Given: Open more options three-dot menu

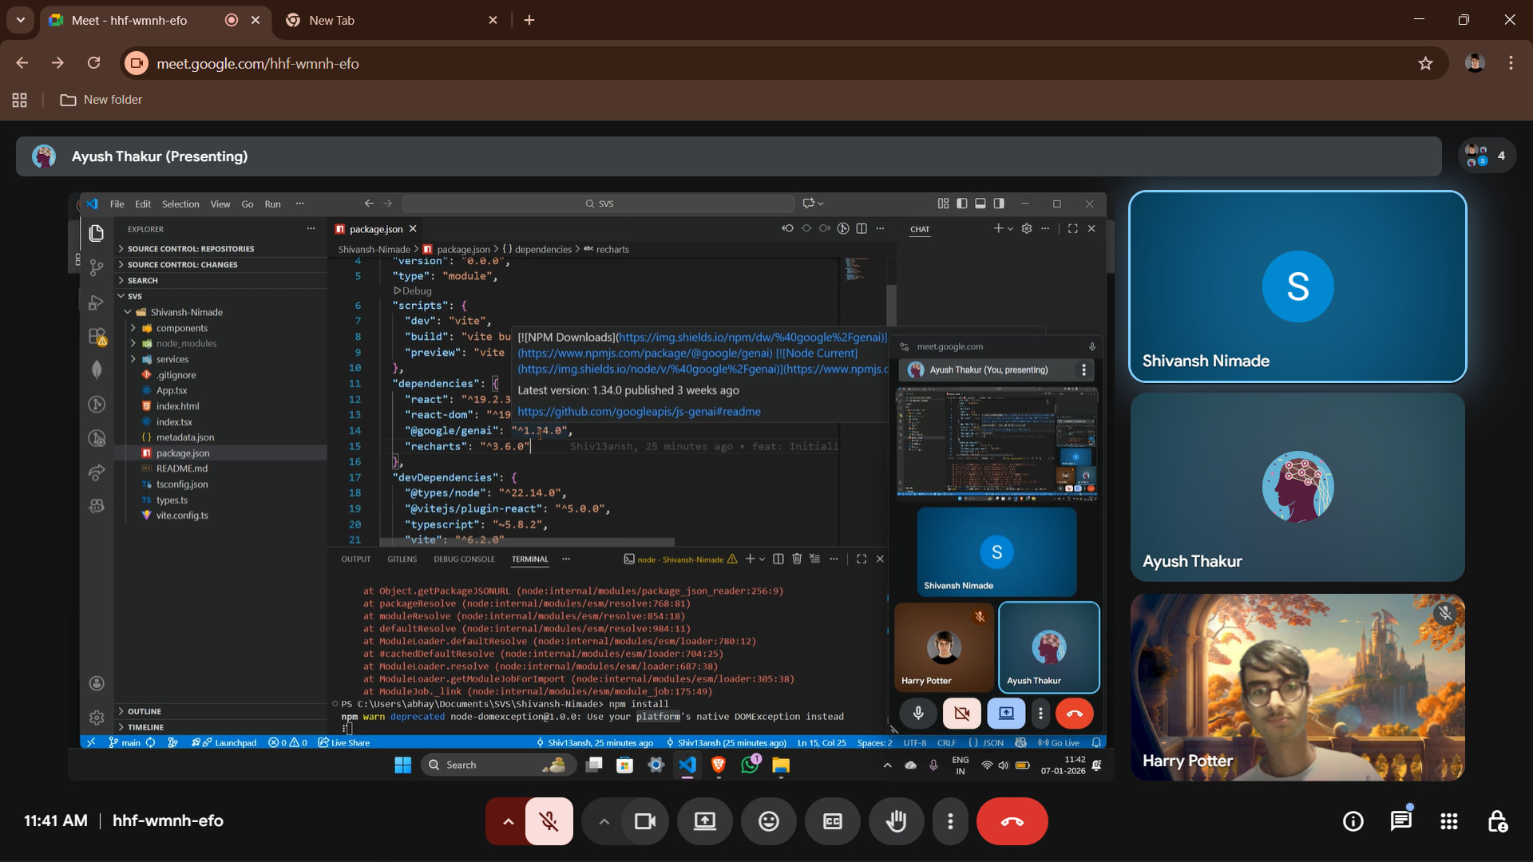Looking at the screenshot, I should pos(950,821).
